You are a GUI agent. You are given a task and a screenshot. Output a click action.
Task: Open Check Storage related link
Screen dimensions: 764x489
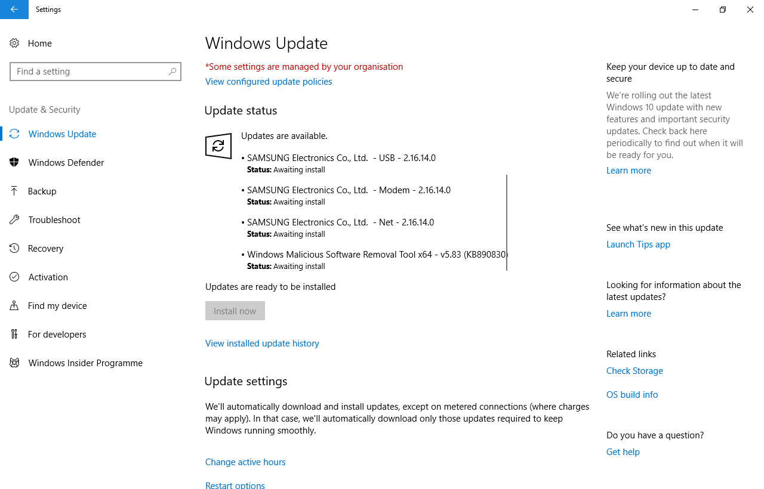(634, 371)
